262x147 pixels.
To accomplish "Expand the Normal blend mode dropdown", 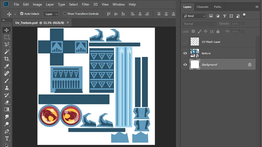I will click(200, 24).
